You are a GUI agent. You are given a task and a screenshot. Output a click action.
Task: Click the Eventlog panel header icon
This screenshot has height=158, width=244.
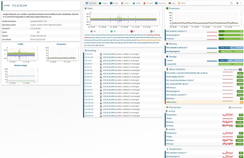(86, 51)
